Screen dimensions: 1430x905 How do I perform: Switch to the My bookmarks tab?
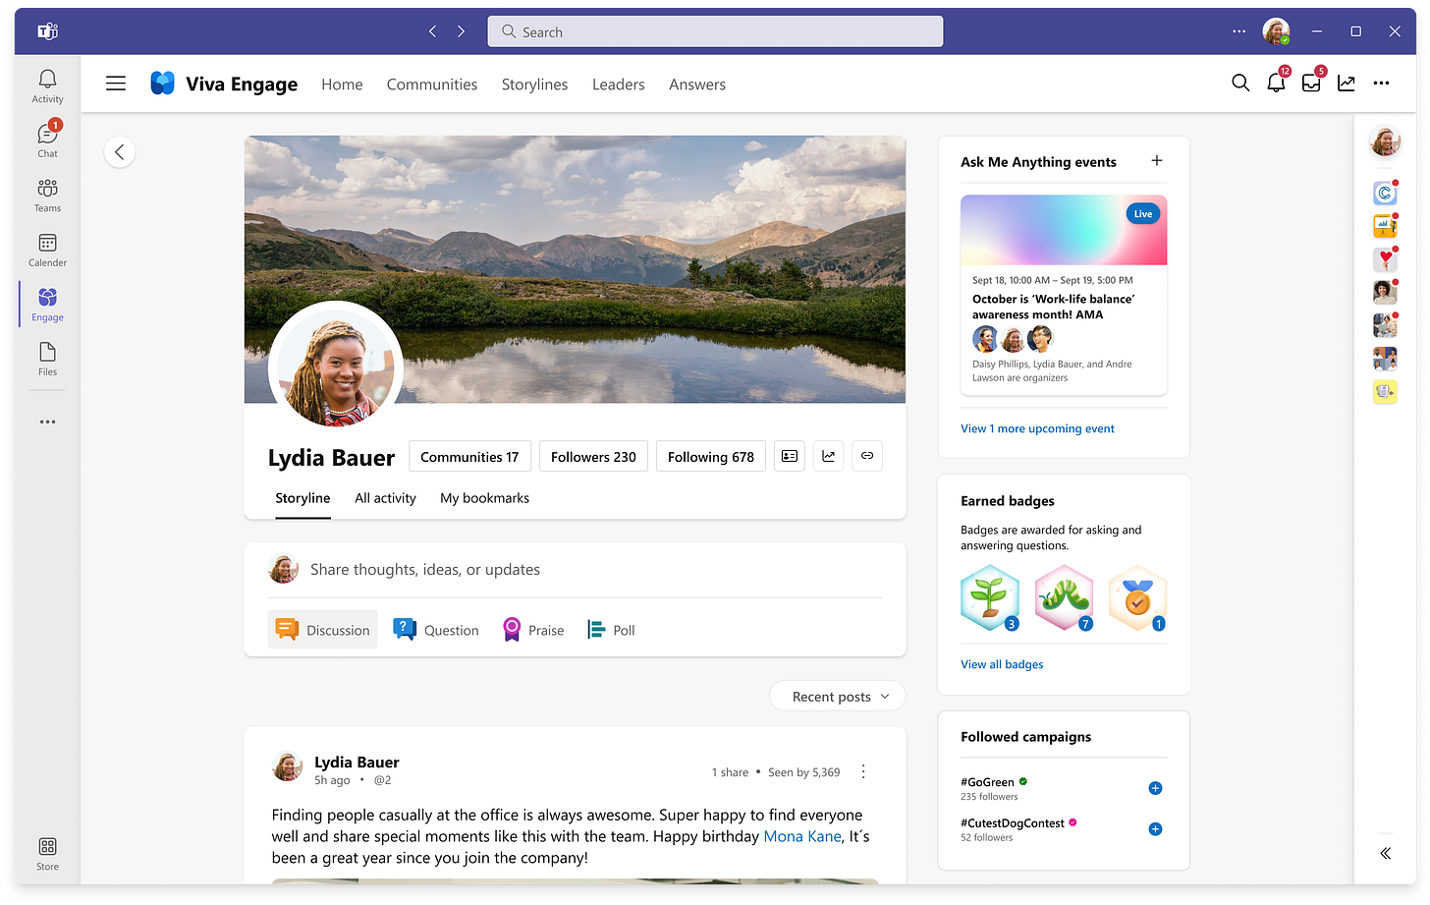click(484, 498)
